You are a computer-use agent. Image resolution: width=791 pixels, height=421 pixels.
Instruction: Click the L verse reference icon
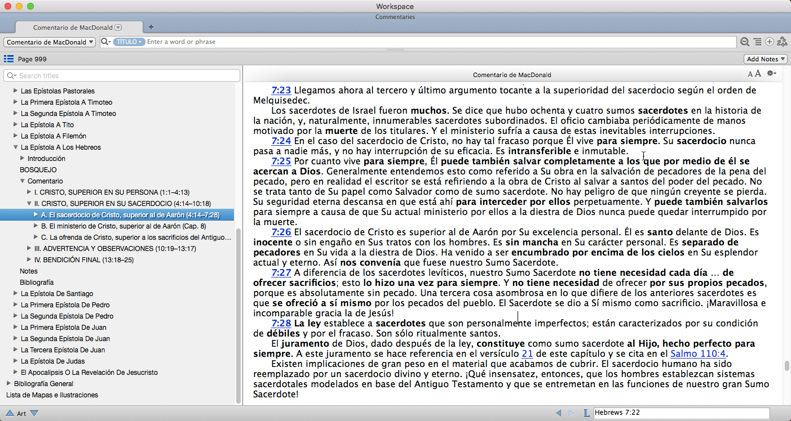(586, 413)
